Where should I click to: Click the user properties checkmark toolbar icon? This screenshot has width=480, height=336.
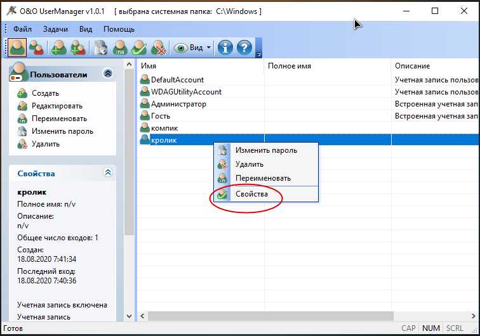pos(139,48)
